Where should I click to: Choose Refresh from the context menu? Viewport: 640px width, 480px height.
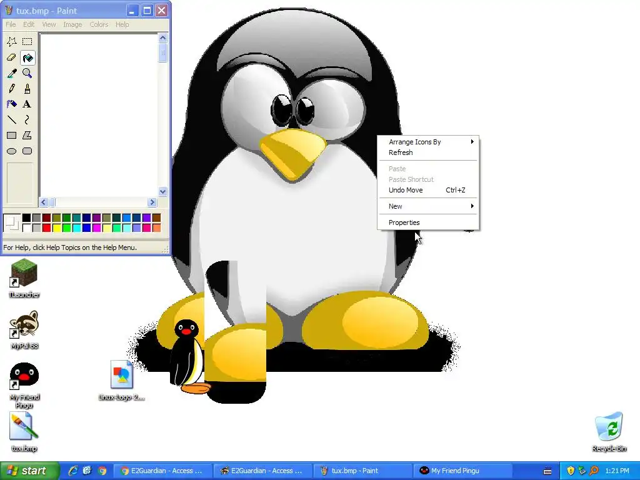tap(428, 152)
